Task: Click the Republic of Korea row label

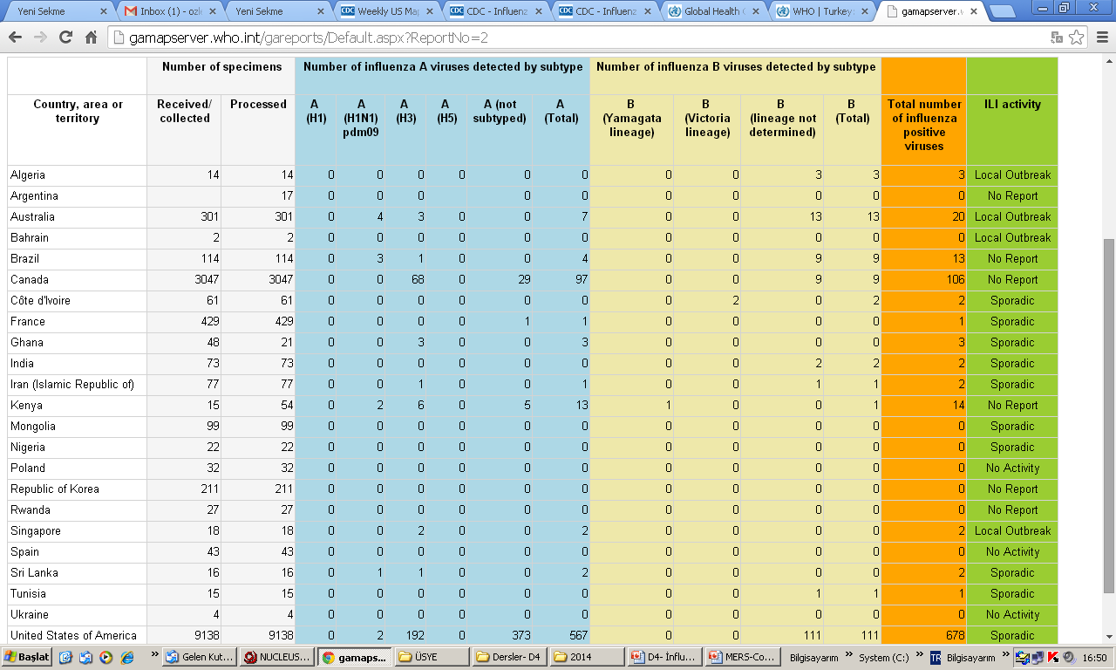Action: tap(55, 489)
